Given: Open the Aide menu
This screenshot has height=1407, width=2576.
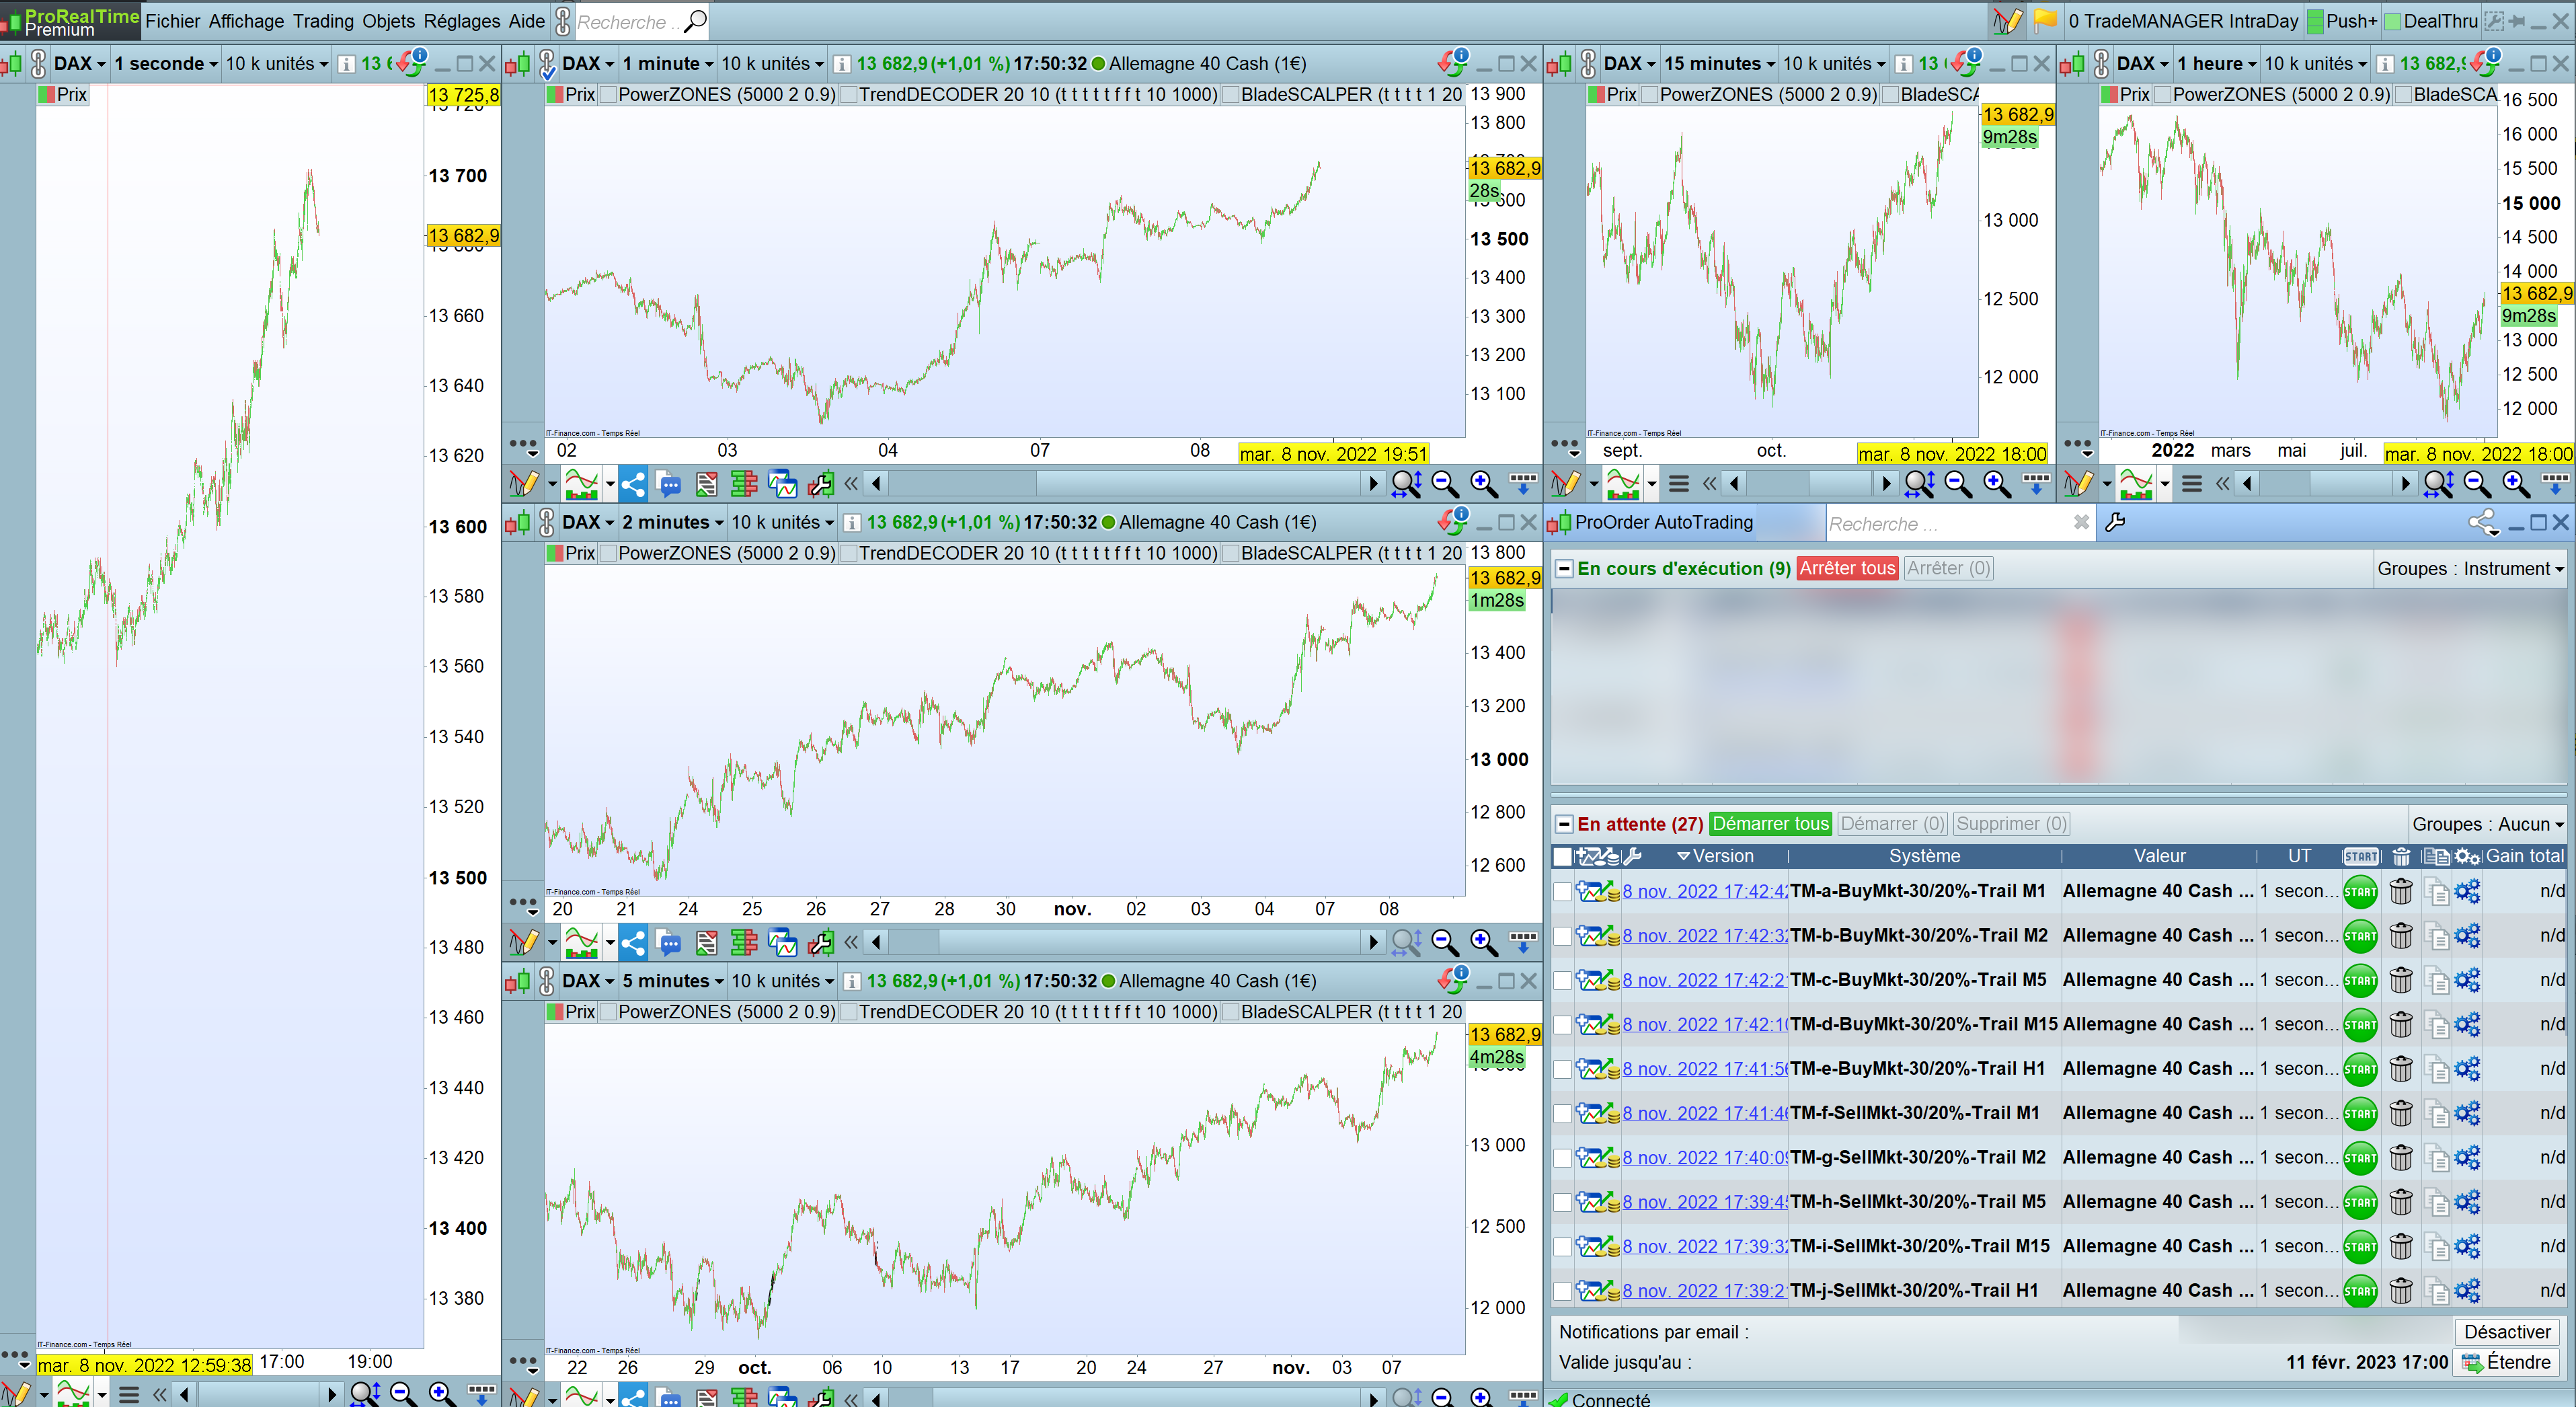Looking at the screenshot, I should (527, 21).
